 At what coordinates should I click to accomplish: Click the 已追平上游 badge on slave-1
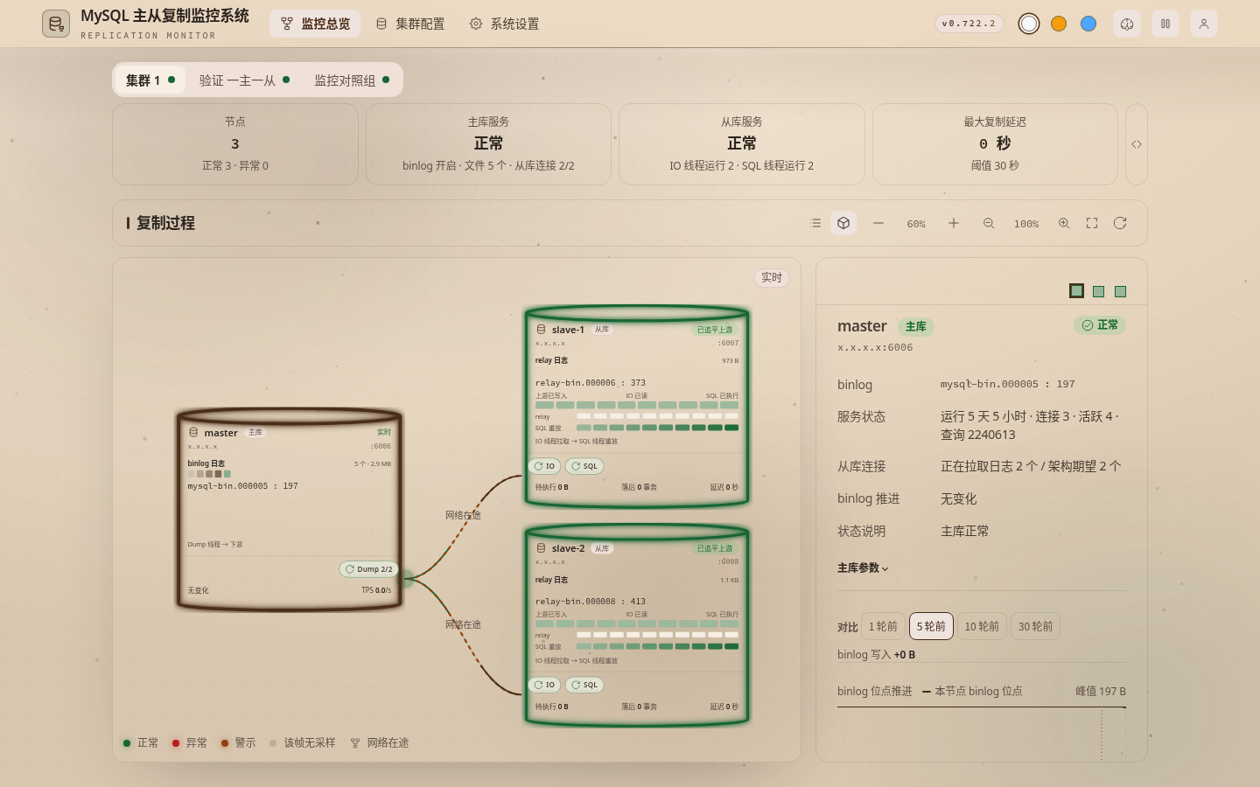point(715,330)
